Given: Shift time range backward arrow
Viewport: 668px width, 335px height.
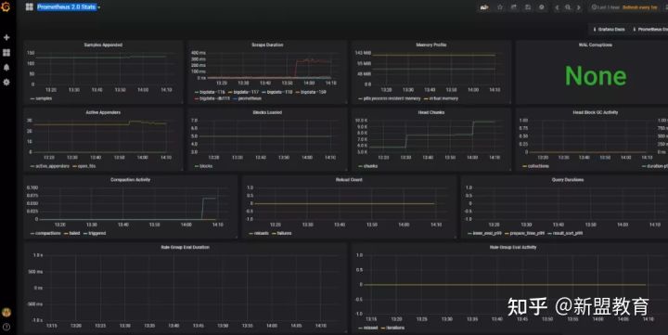Looking at the screenshot, I should [557, 7].
